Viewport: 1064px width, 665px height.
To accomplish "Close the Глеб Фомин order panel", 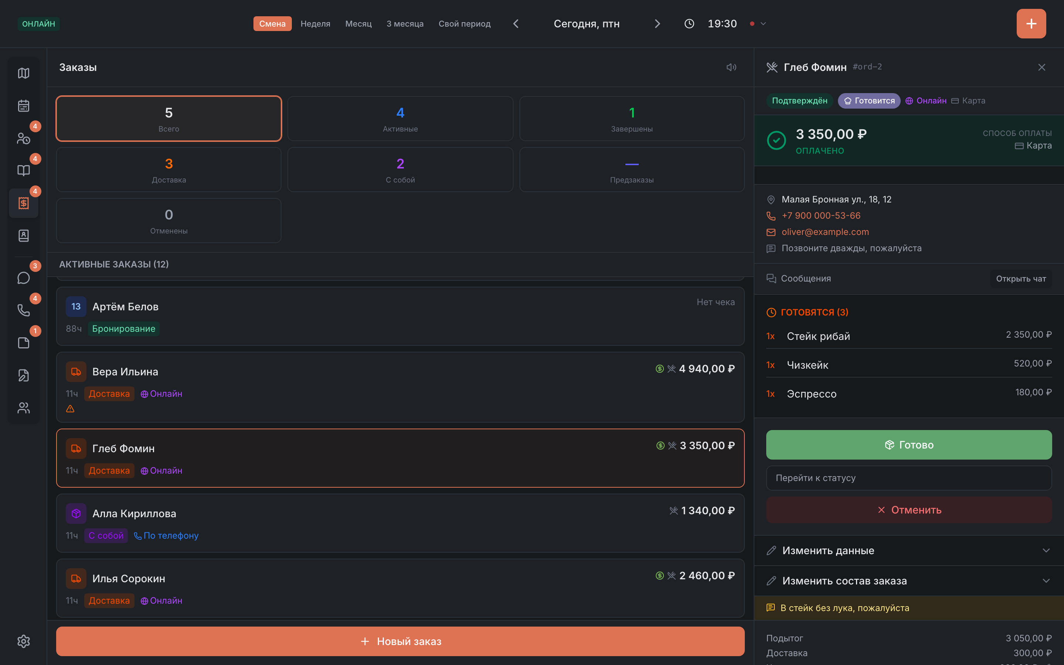I will tap(1041, 67).
